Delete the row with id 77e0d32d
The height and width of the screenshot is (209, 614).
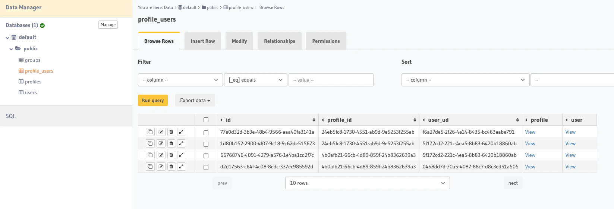[x=171, y=132]
